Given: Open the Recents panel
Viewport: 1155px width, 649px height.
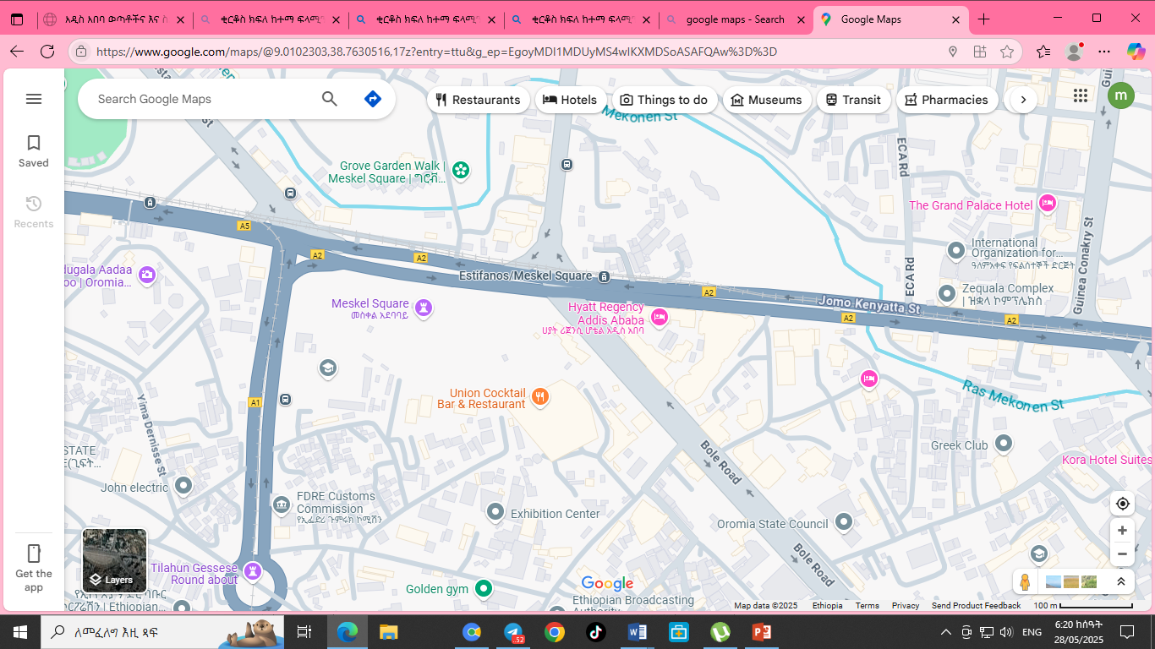Looking at the screenshot, I should coord(34,212).
